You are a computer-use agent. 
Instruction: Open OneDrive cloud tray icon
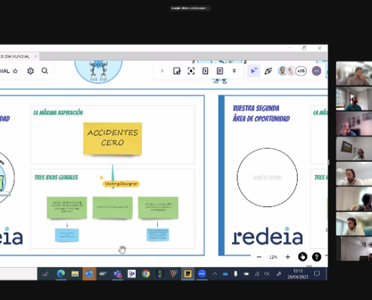pyautogui.click(x=225, y=274)
